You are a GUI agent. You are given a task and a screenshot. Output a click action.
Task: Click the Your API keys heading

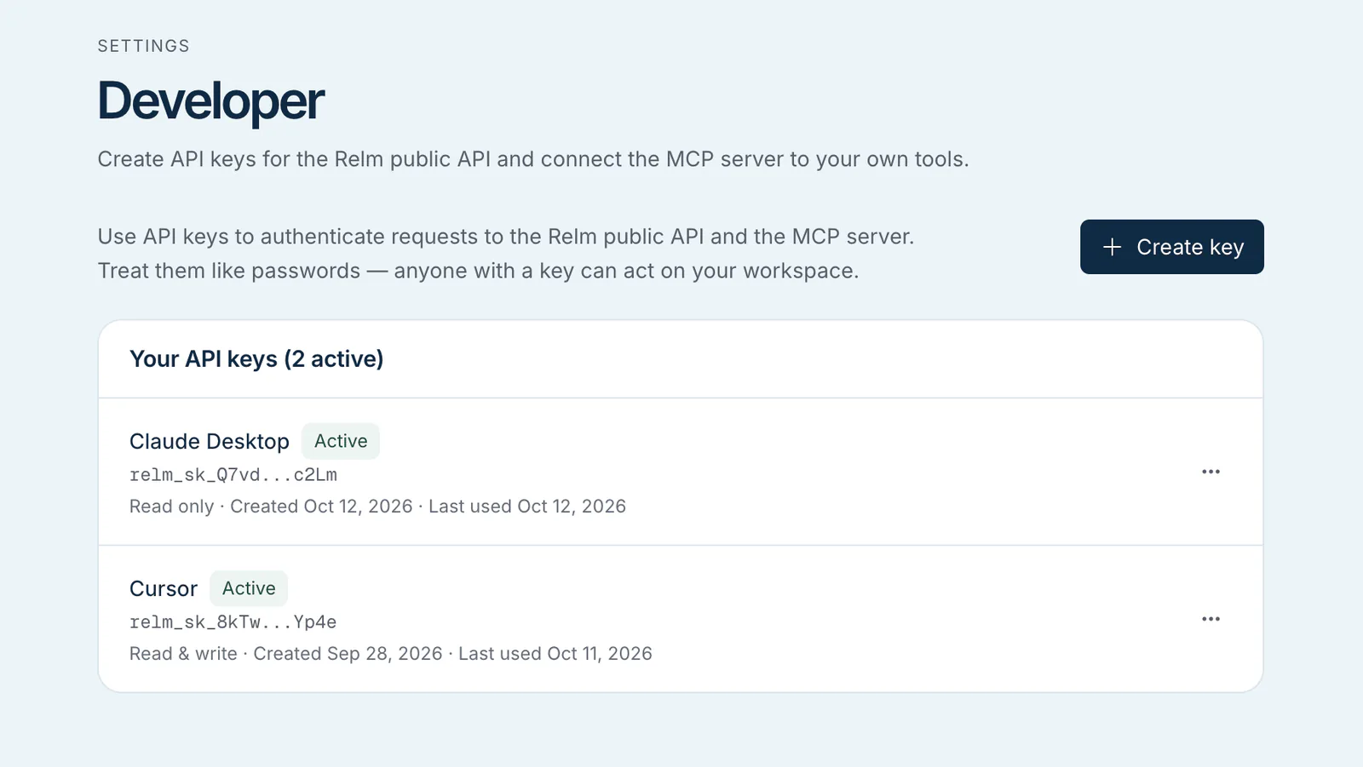click(x=256, y=359)
